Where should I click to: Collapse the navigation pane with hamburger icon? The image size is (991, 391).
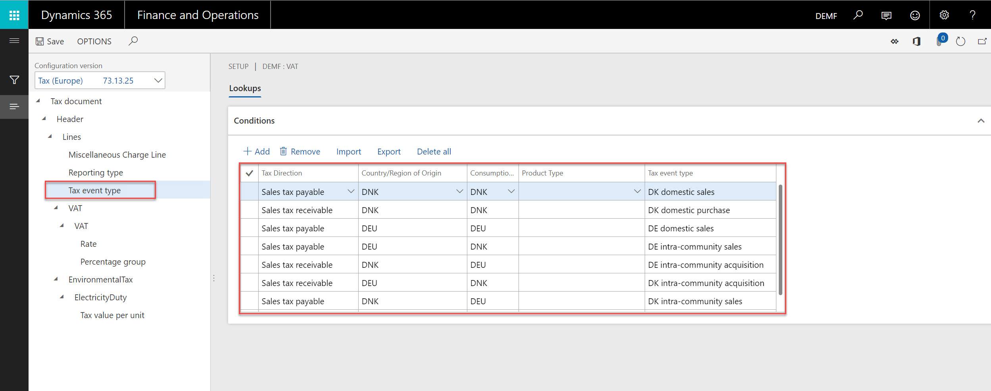pos(14,41)
